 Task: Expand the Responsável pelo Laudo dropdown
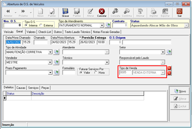click(163, 62)
